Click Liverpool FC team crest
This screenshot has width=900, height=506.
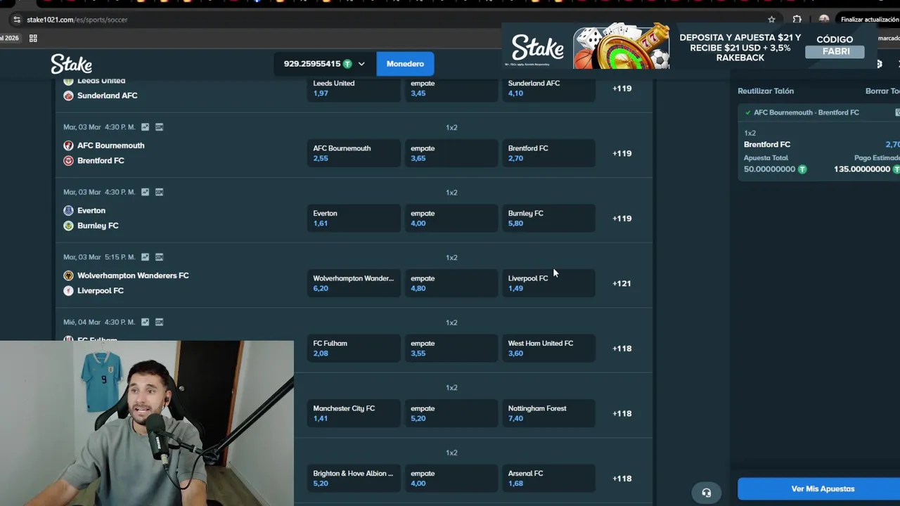point(68,290)
